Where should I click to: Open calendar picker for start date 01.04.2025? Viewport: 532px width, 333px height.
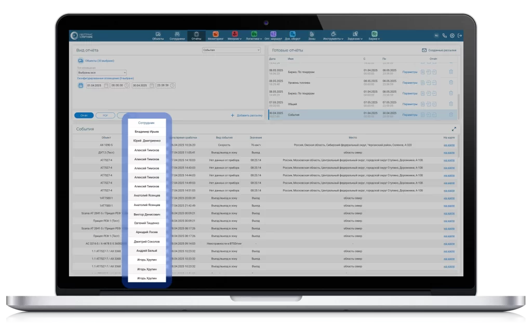pos(106,85)
